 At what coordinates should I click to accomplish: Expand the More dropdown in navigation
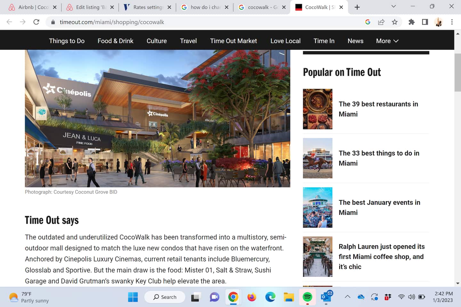[387, 41]
